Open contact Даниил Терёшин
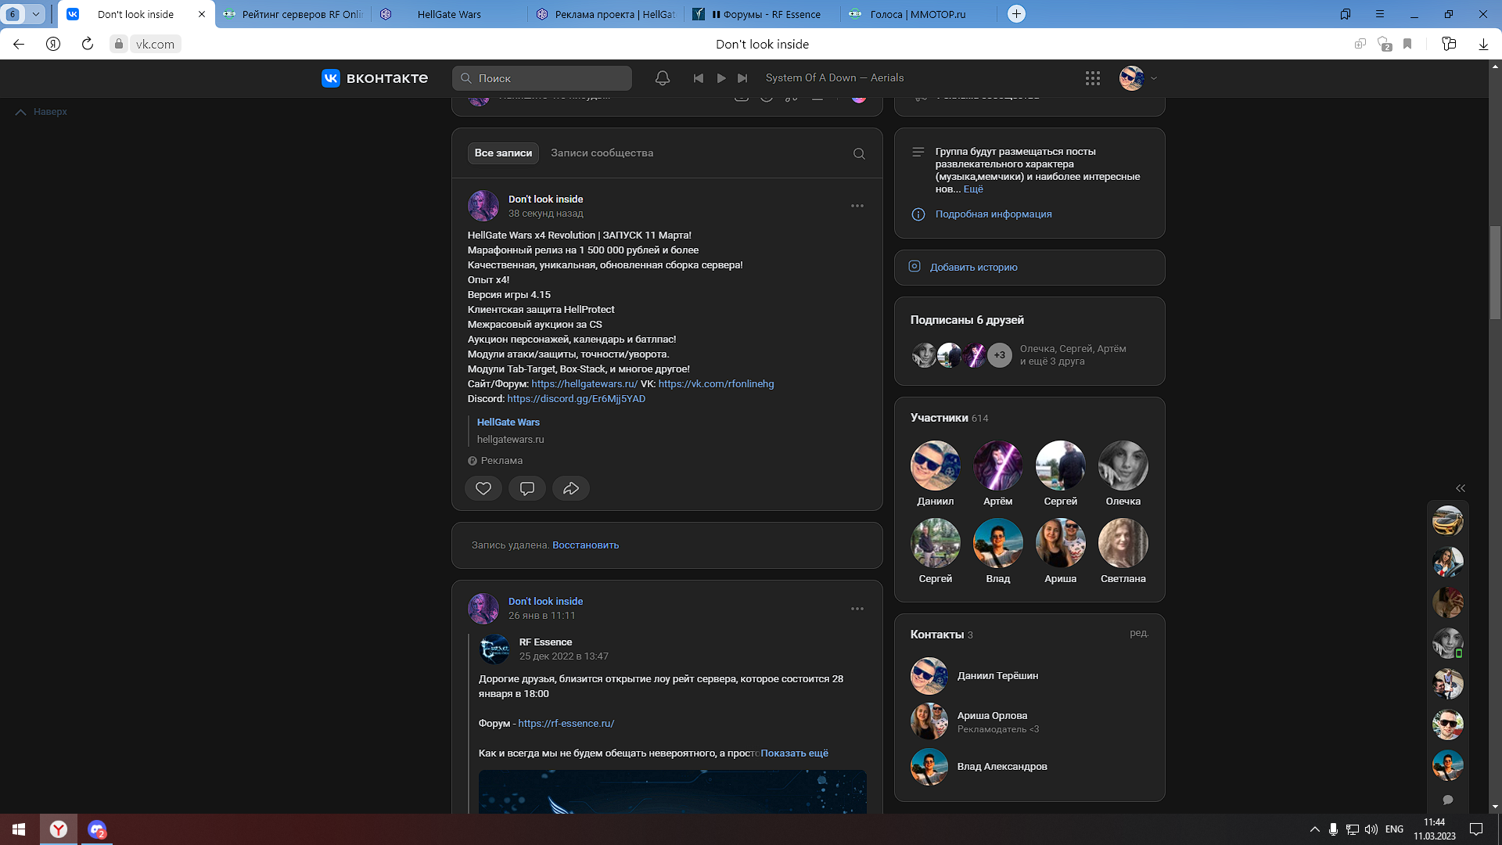Viewport: 1502px width, 845px height. tap(997, 676)
